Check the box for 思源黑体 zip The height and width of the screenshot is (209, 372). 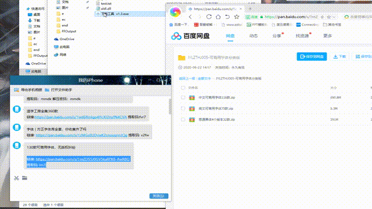pos(183,120)
